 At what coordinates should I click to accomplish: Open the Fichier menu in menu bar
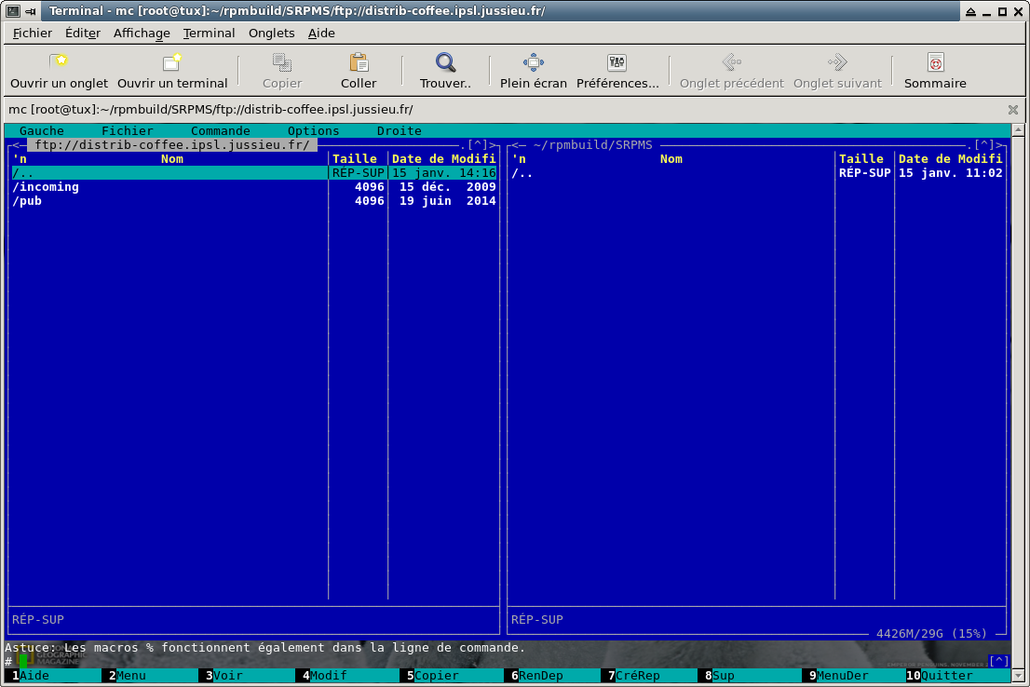[33, 33]
